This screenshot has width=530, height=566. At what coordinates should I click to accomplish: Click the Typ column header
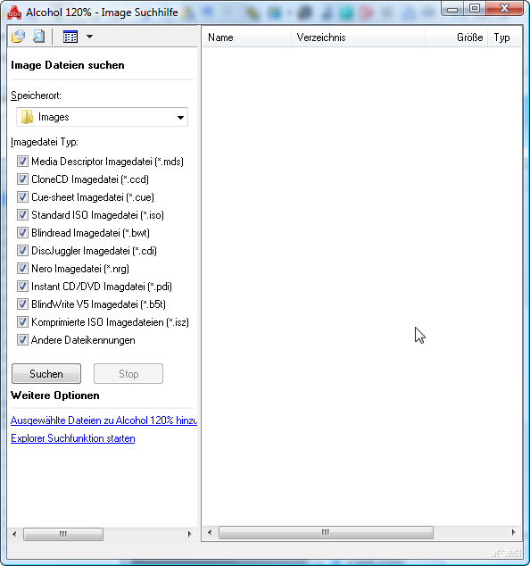click(505, 37)
